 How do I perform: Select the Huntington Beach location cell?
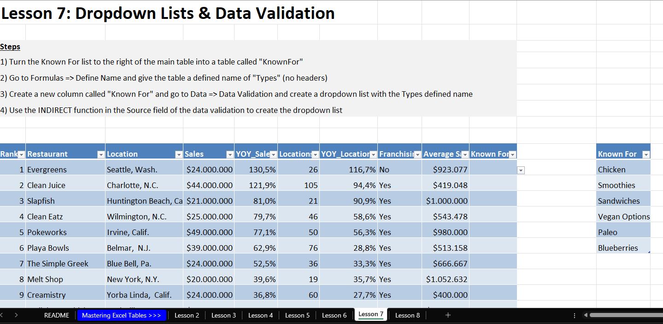[x=144, y=201]
